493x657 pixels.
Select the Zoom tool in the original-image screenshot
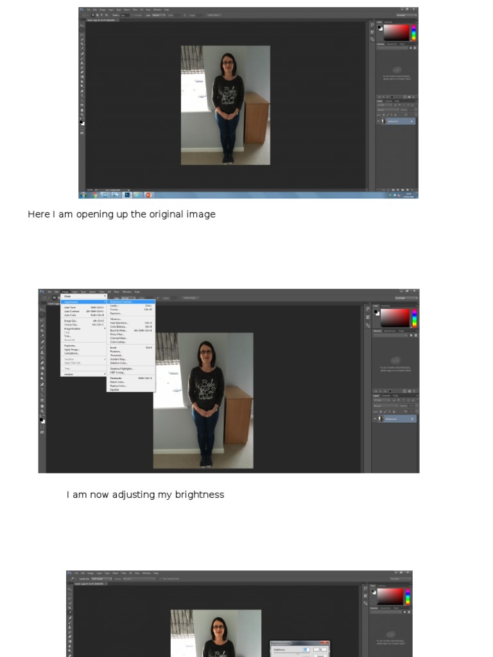coord(82,114)
